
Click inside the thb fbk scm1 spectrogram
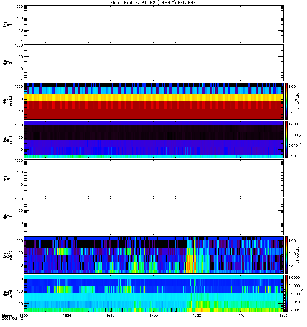pos(153,139)
